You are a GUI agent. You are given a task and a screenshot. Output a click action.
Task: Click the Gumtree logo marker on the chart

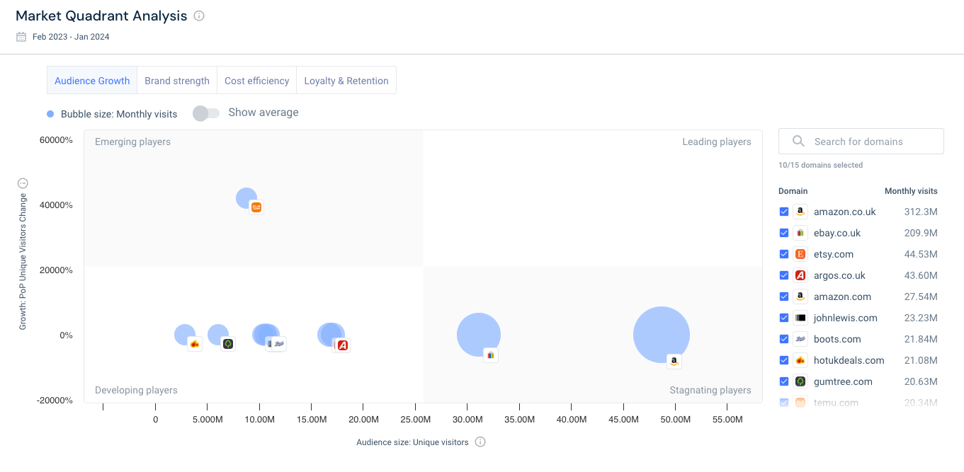228,344
